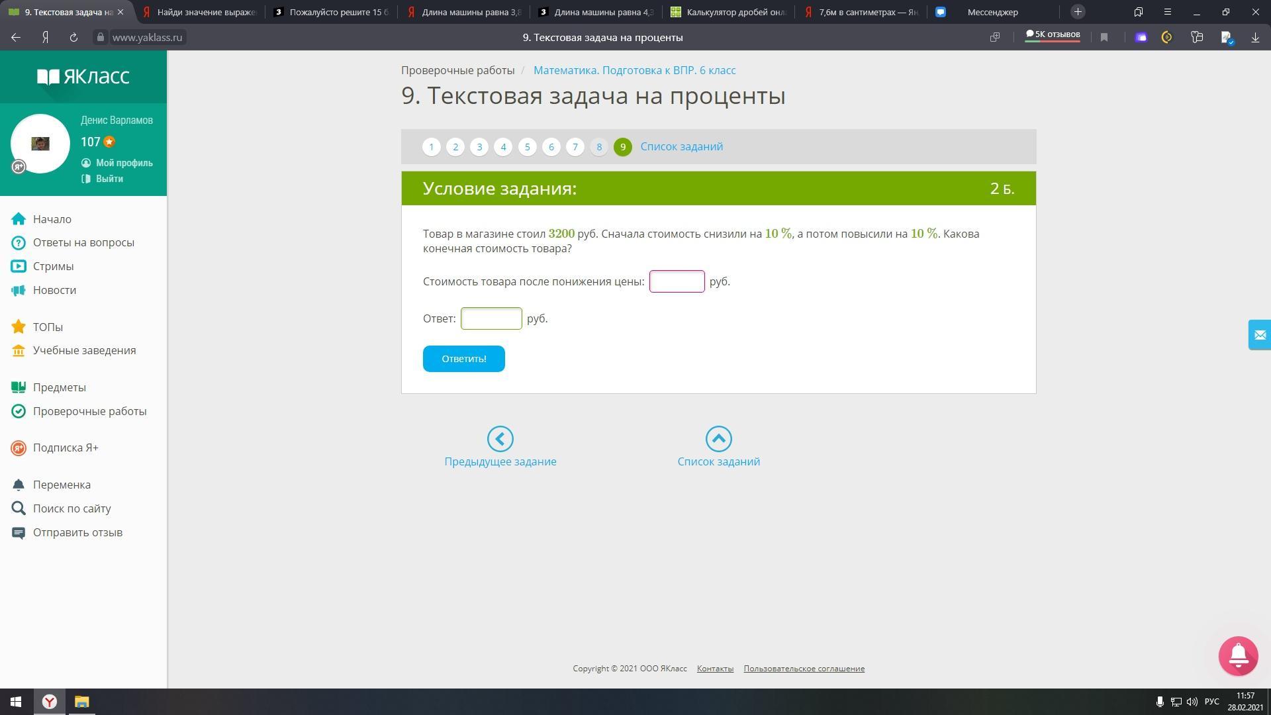Viewport: 1271px width, 715px height.
Task: Switch to the Калькулятор дробей tab
Action: [x=728, y=12]
